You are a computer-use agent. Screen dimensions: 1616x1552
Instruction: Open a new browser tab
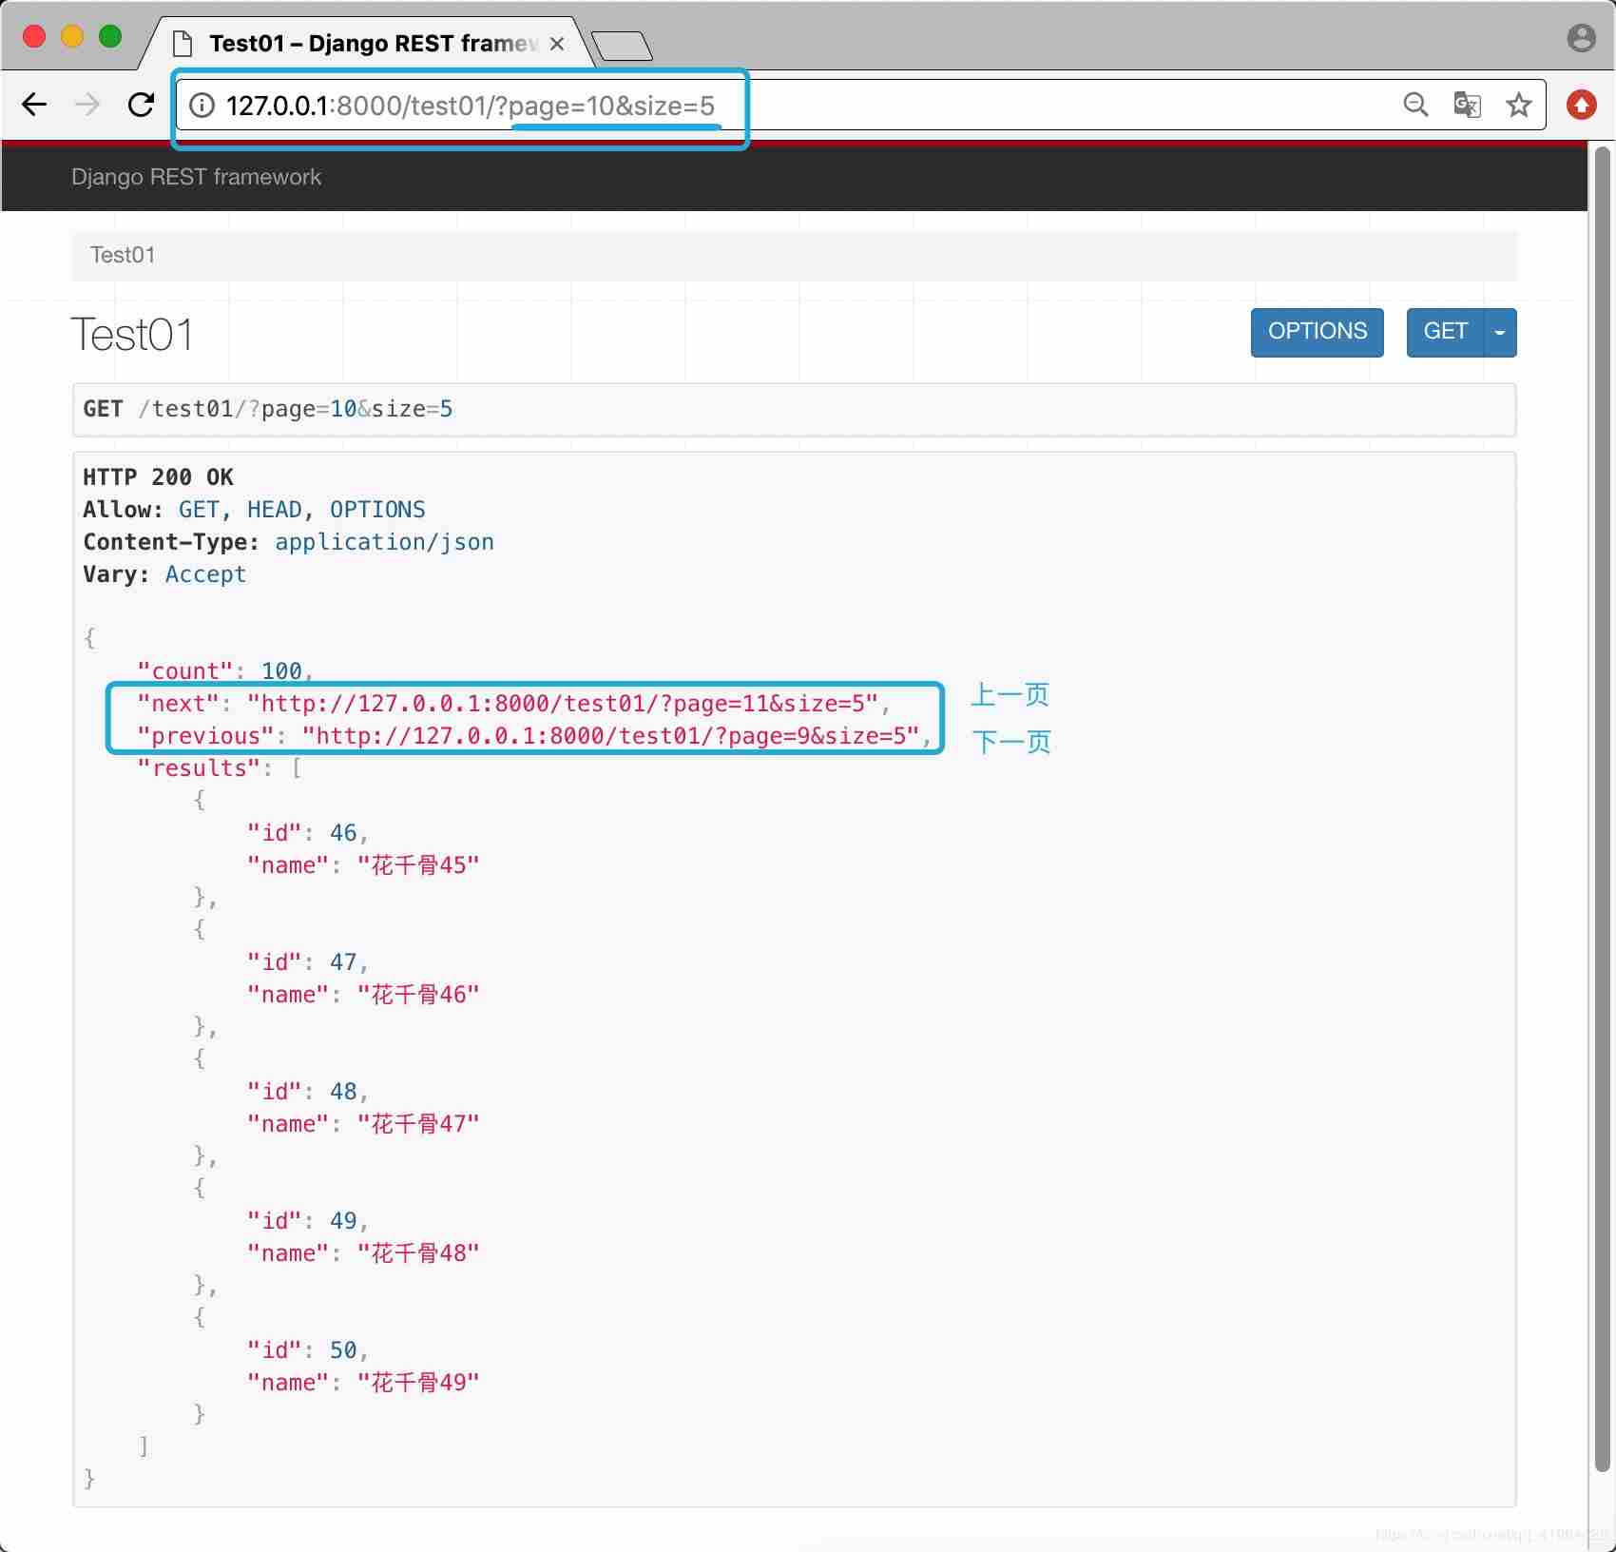click(x=622, y=45)
